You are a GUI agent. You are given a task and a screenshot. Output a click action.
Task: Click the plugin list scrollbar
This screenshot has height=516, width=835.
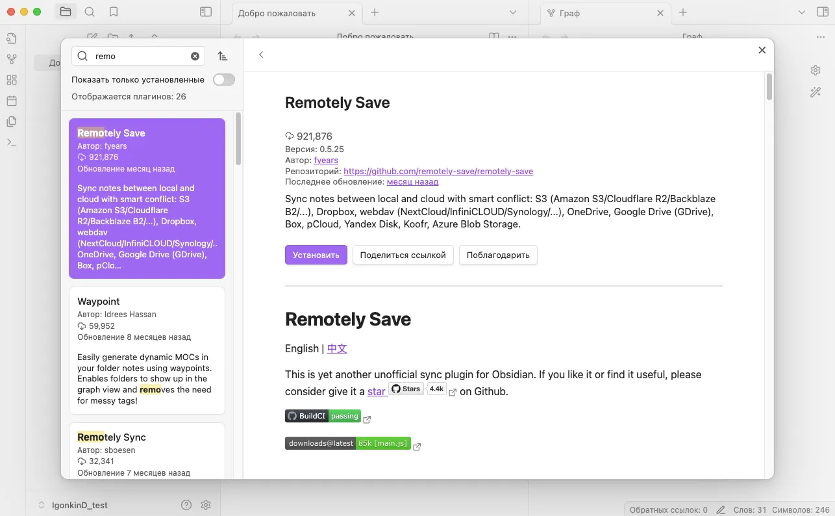click(x=238, y=140)
